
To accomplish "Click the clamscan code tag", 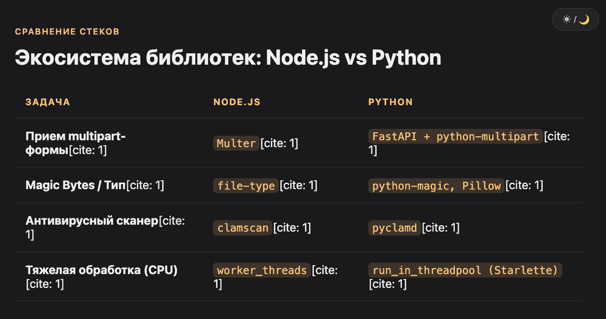I will pos(243,228).
